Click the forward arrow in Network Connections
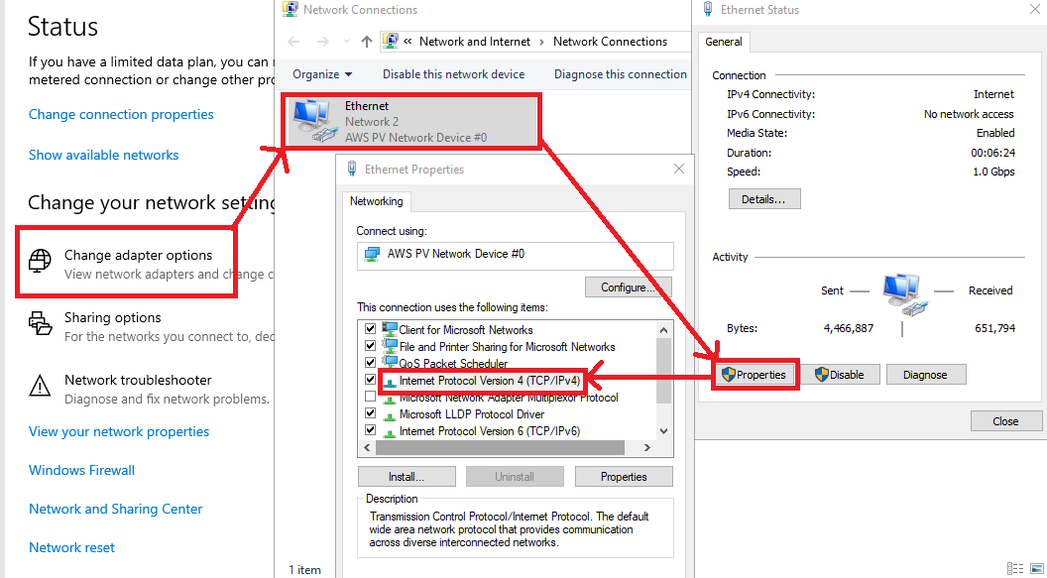 [x=323, y=42]
